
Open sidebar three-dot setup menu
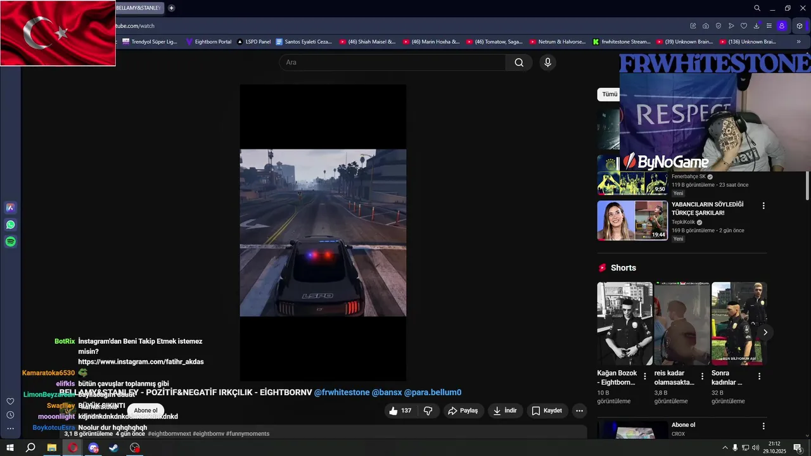tap(10, 429)
